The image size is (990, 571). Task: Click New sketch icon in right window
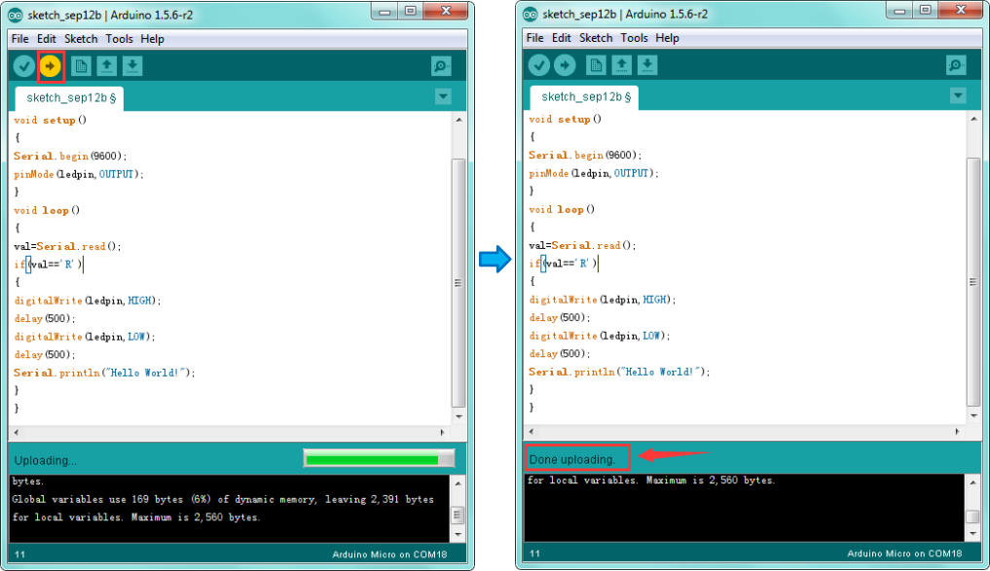596,65
